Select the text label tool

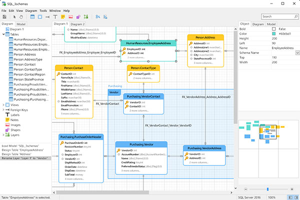pyautogui.click(x=55, y=16)
